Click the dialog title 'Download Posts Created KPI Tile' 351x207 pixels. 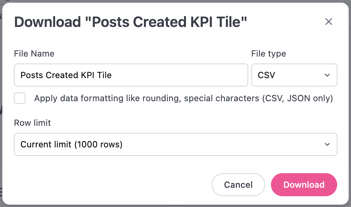[x=130, y=22]
